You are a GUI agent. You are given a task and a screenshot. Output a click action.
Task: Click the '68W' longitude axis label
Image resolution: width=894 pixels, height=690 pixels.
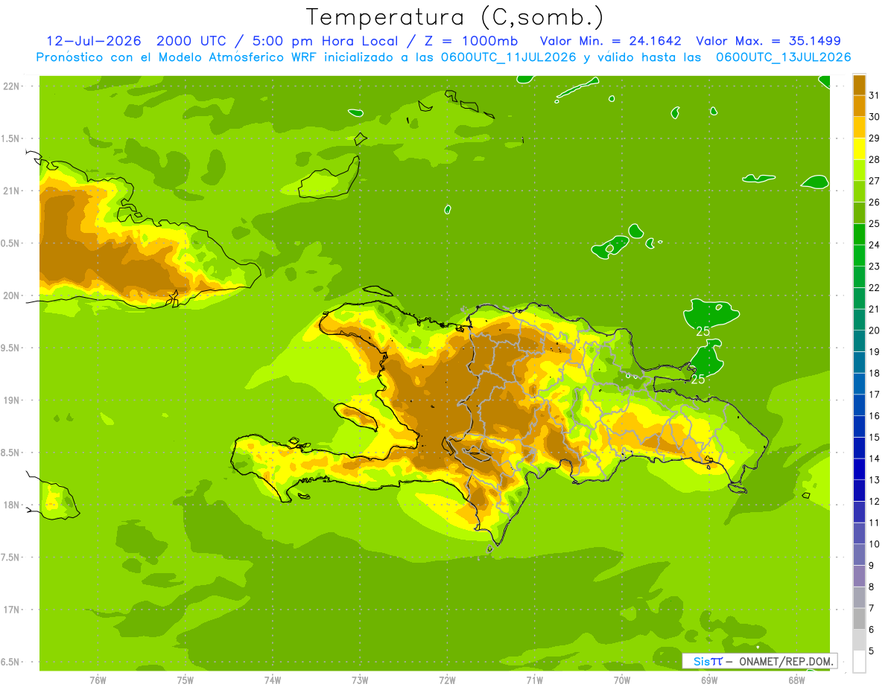click(x=796, y=680)
